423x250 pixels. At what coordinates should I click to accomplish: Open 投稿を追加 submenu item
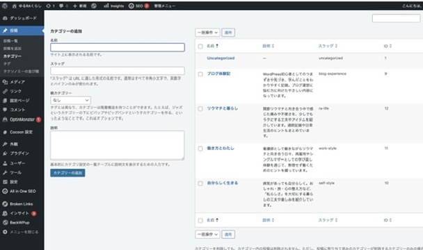(13, 49)
